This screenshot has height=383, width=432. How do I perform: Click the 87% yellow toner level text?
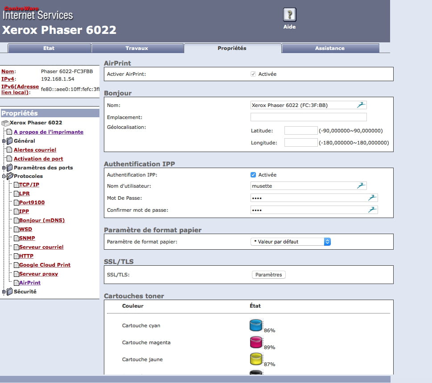pos(269,364)
